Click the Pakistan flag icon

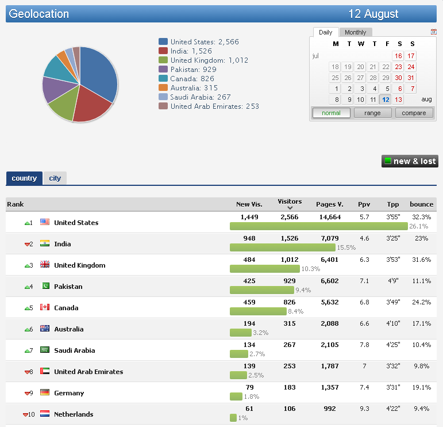45,286
